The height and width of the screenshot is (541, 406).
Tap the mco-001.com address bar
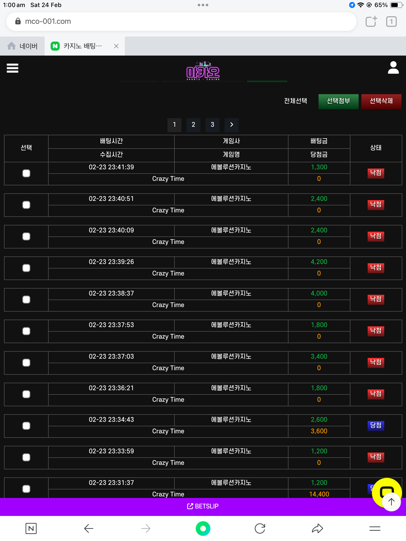click(x=181, y=22)
